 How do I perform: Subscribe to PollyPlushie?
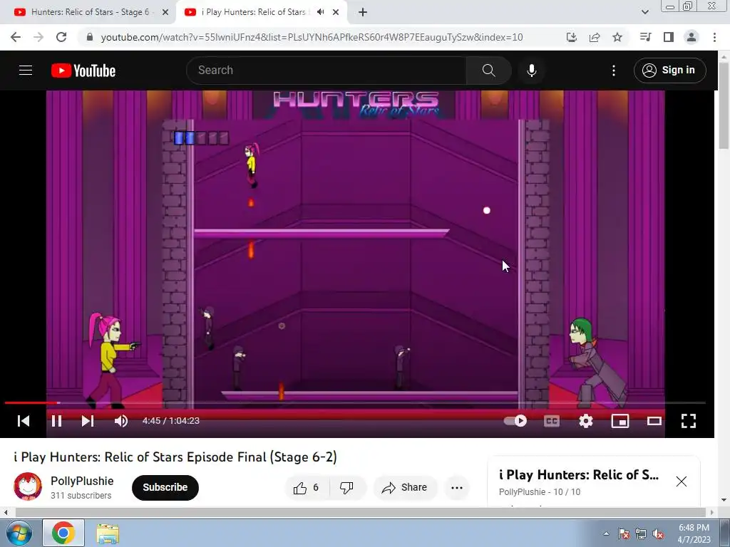(x=165, y=487)
